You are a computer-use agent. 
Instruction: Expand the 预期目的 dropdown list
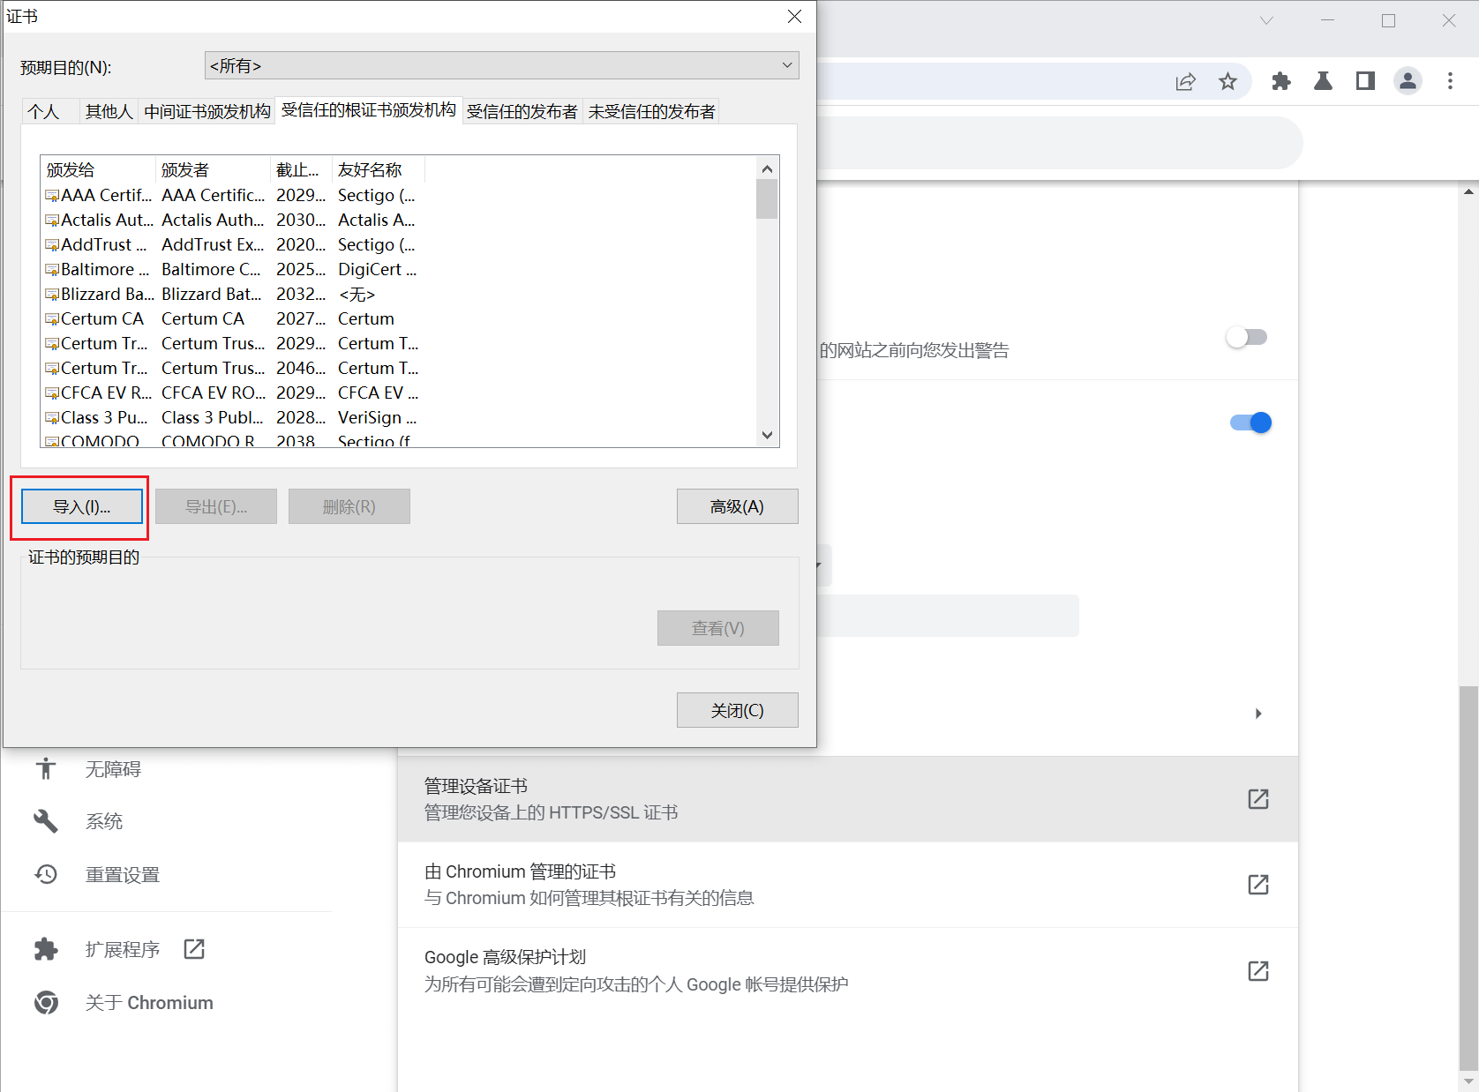[501, 66]
